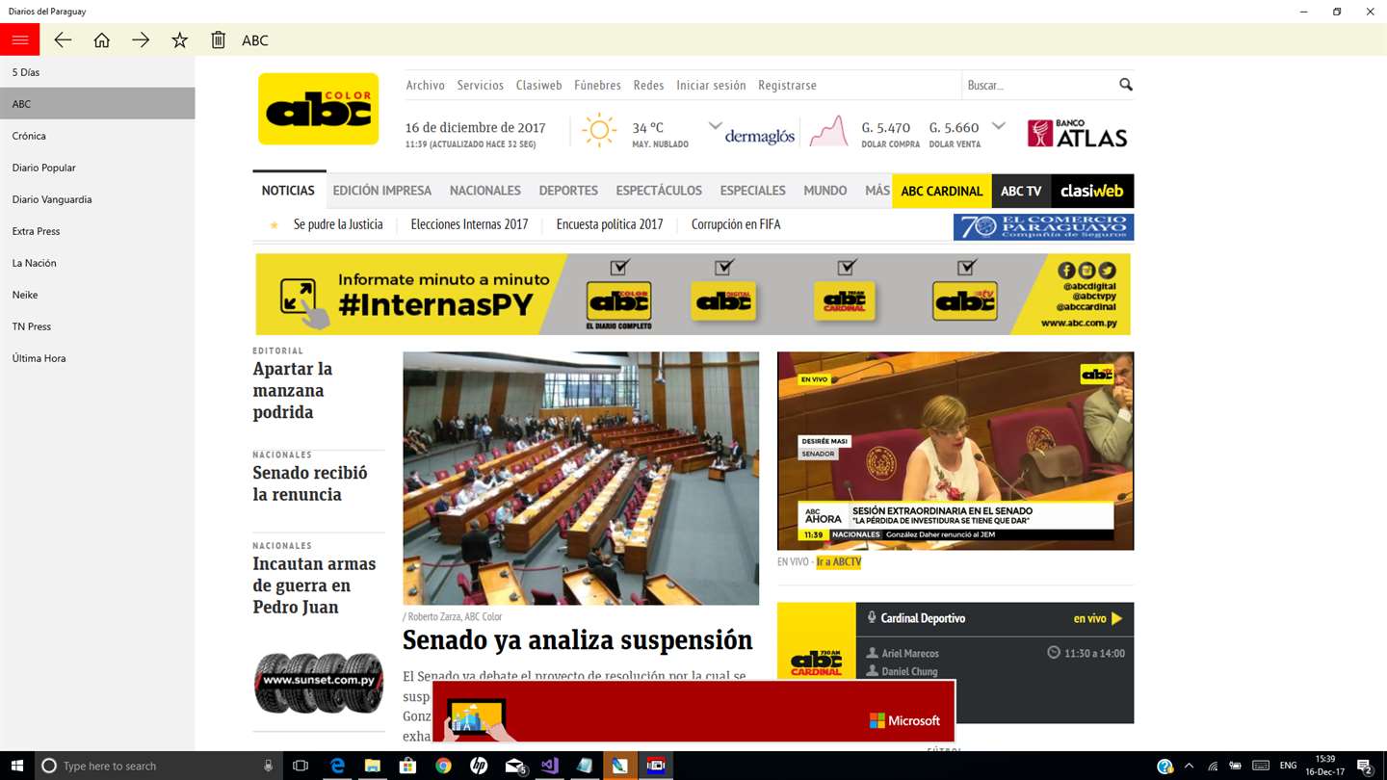Open Corrupción en FIFA topic

click(736, 224)
